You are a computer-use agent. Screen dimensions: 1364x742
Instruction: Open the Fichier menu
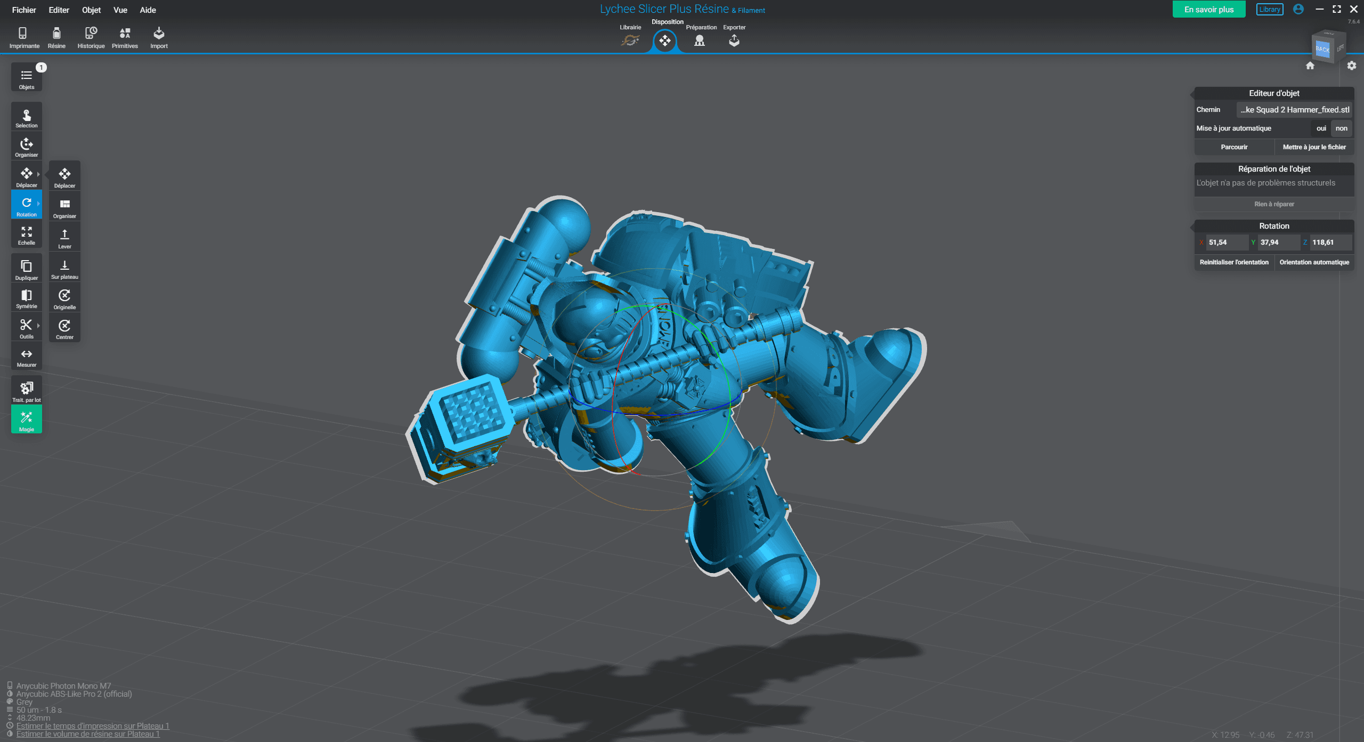pos(24,10)
